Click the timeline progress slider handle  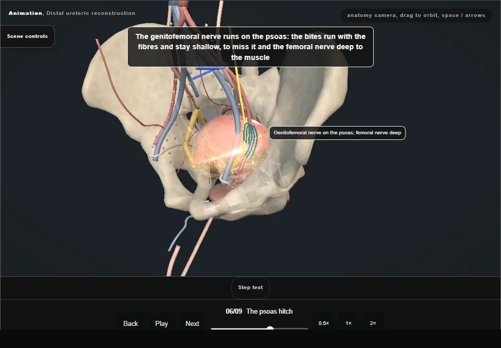click(x=270, y=329)
